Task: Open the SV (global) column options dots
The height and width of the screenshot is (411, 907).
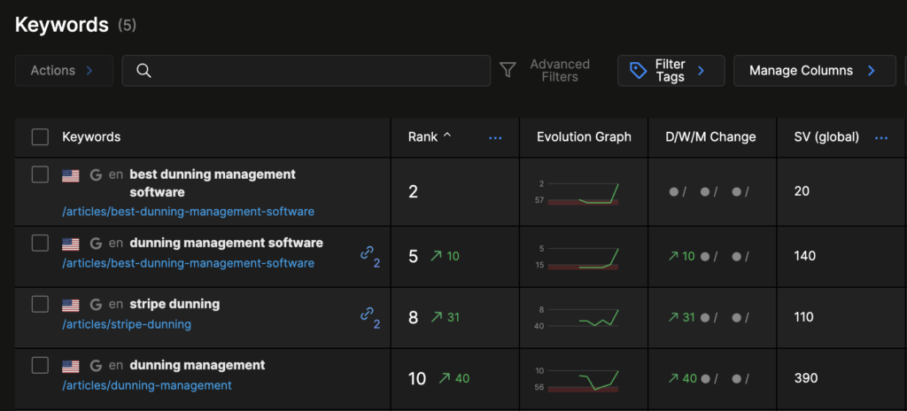Action: pos(881,137)
